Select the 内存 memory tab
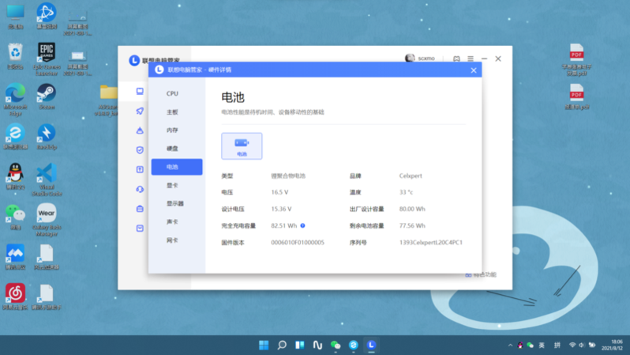Image resolution: width=630 pixels, height=355 pixels. (x=172, y=130)
